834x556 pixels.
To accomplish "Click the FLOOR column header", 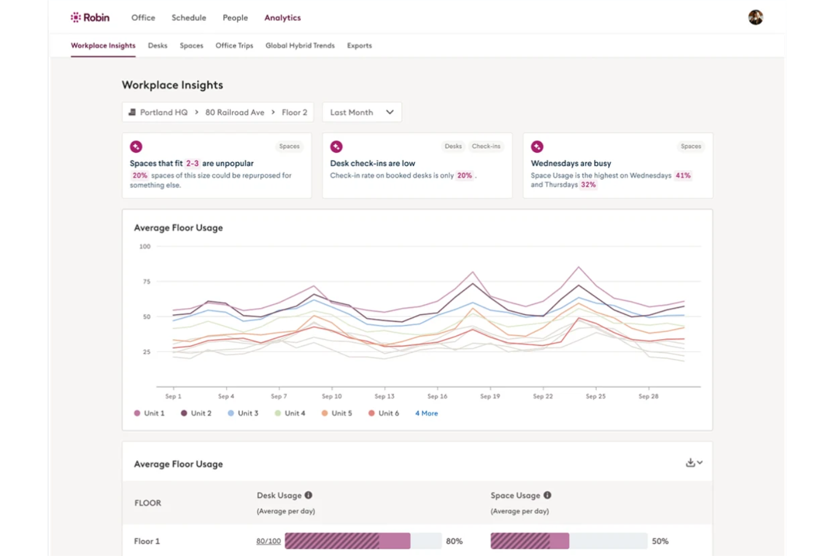I will (x=148, y=503).
